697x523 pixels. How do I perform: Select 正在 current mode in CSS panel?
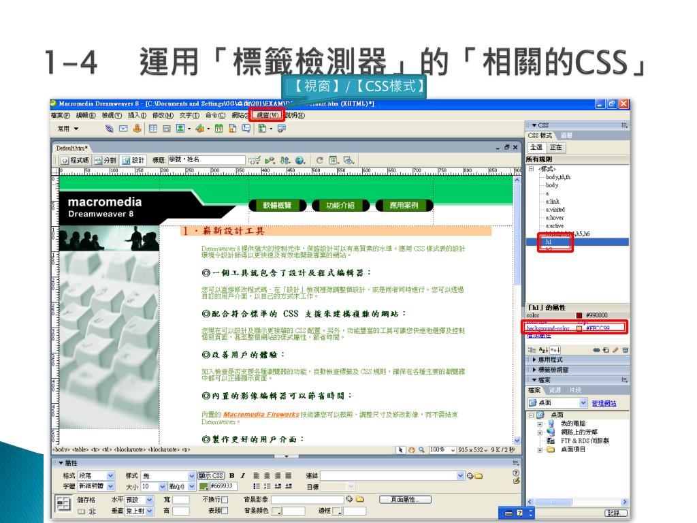point(555,147)
